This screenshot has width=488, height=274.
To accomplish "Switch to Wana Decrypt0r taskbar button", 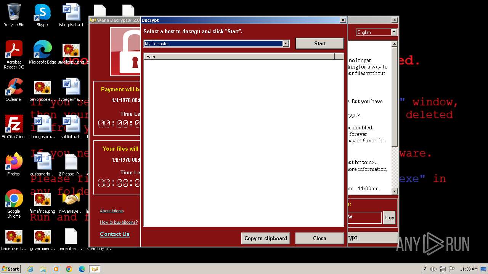I will click(95, 269).
